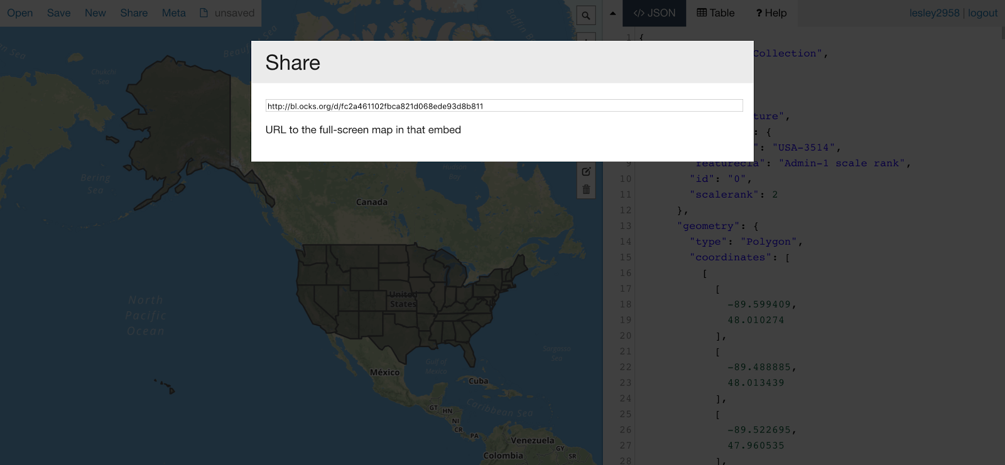Open the Save menu
The height and width of the screenshot is (465, 1005).
coord(59,13)
